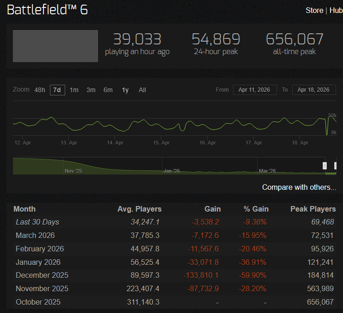Click average players value 37,785.3
The image size is (343, 313).
(x=145, y=235)
